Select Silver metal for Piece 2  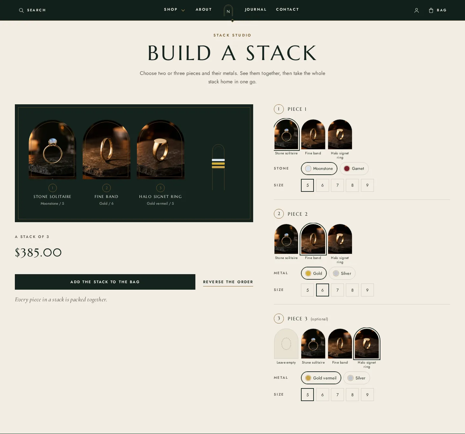pyautogui.click(x=342, y=273)
